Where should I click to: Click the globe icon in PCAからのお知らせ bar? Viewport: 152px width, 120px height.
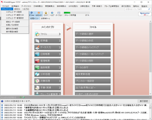pos(24,97)
